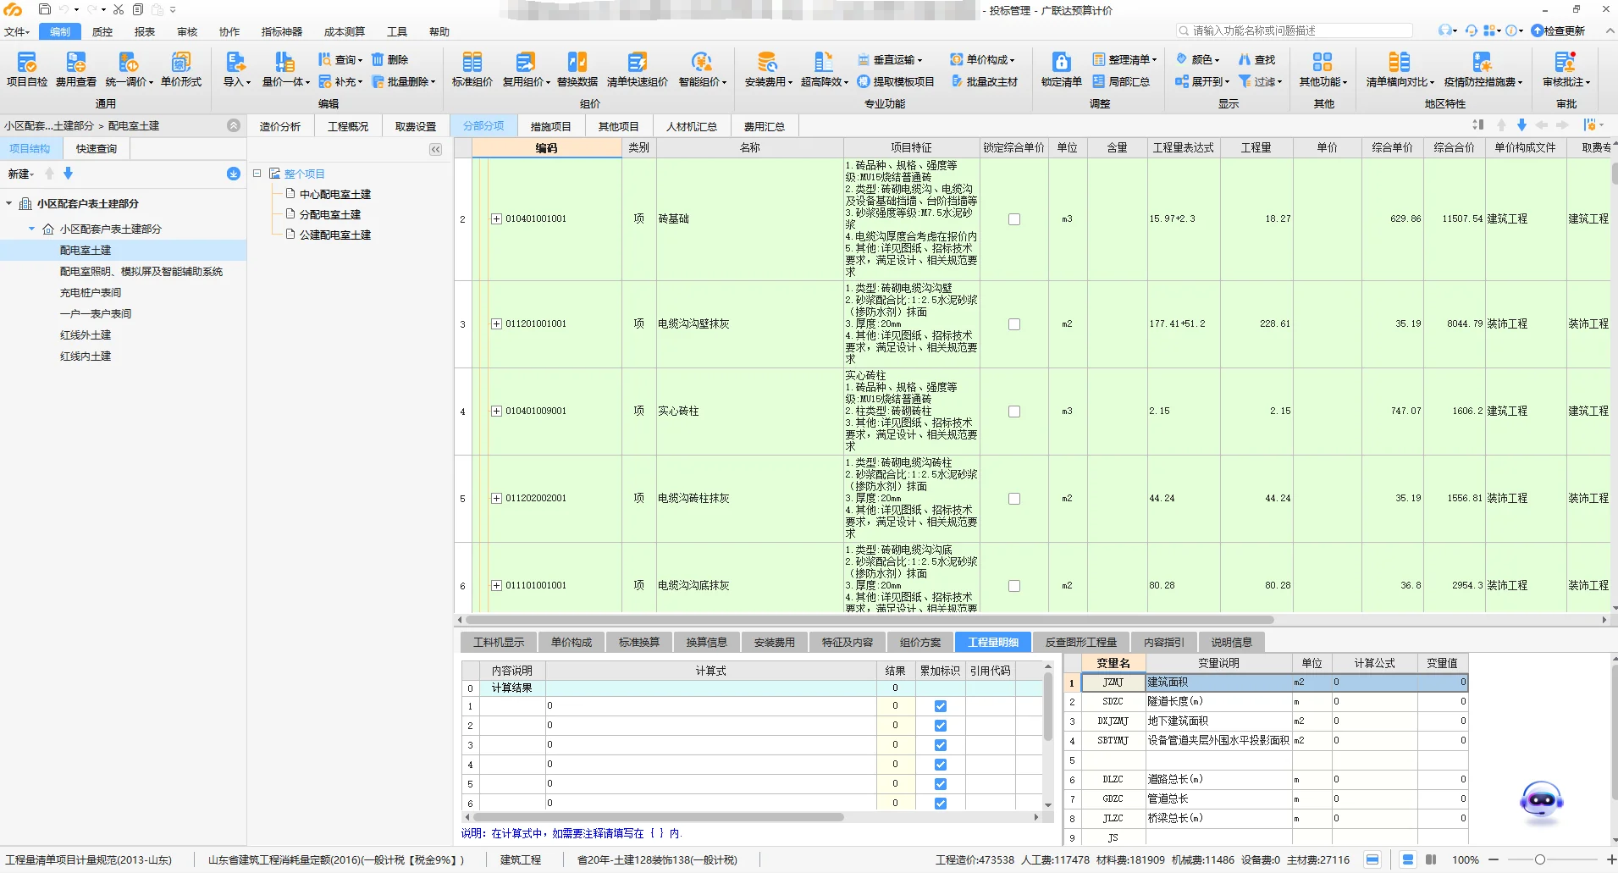
Task: Select 充电桩户表间 tree item
Action: point(91,293)
